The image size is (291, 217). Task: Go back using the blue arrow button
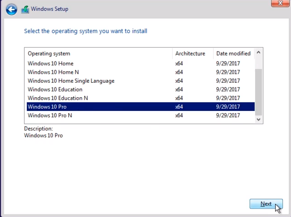click(12, 9)
